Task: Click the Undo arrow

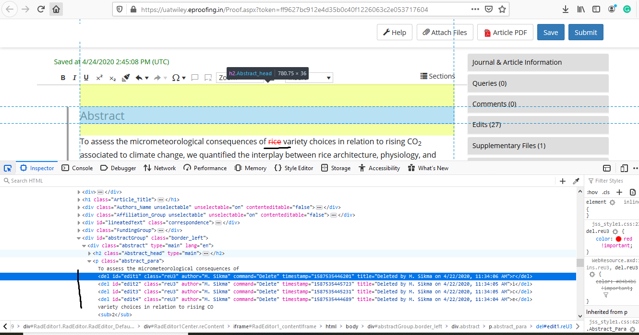Action: point(139,78)
